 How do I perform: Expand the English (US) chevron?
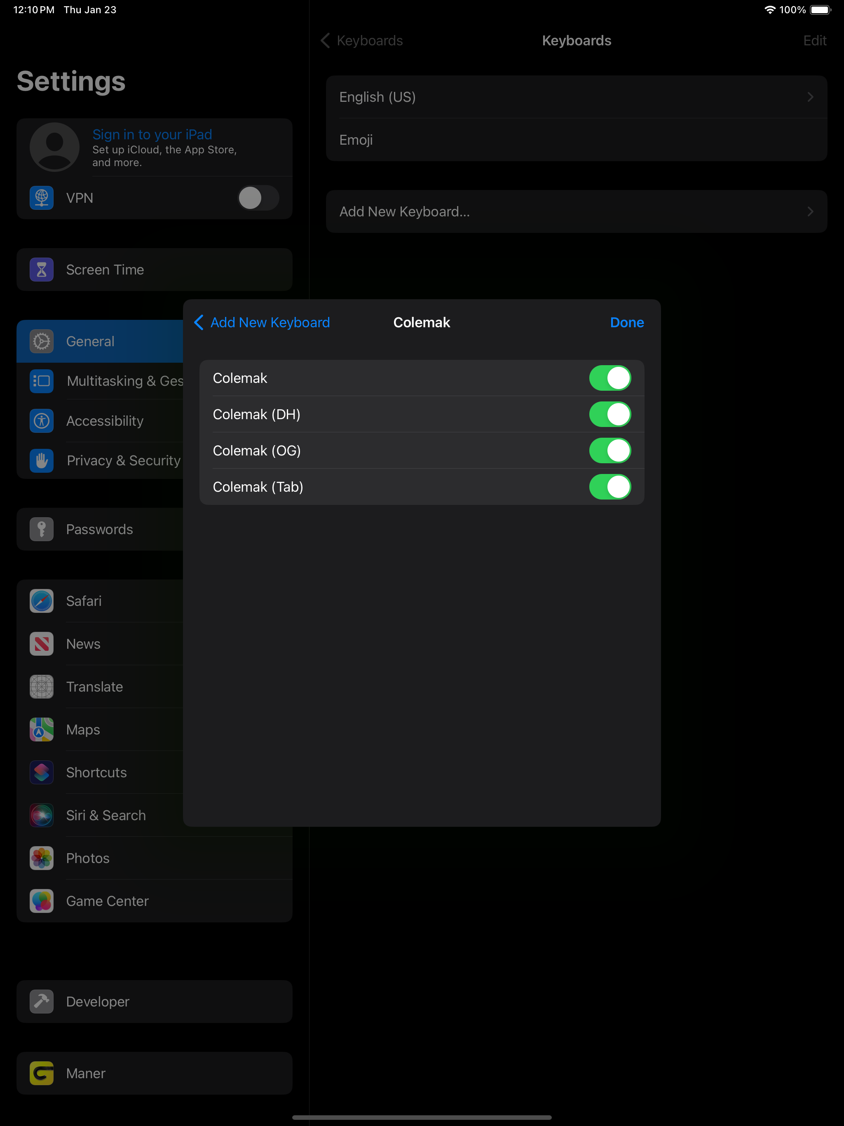(810, 97)
